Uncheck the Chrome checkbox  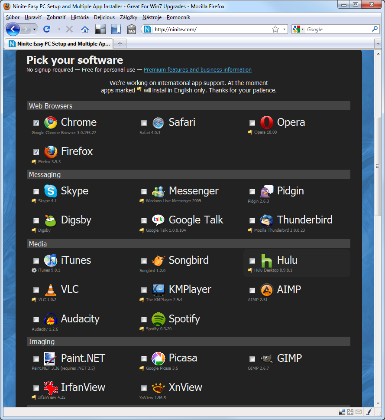click(36, 123)
